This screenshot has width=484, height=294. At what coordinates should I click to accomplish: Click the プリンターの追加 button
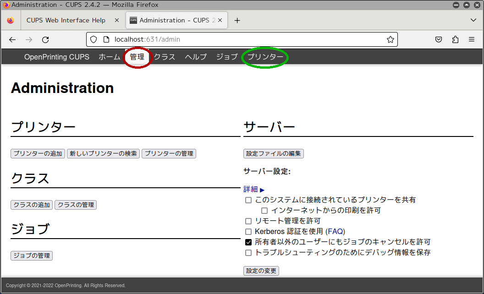(x=38, y=153)
